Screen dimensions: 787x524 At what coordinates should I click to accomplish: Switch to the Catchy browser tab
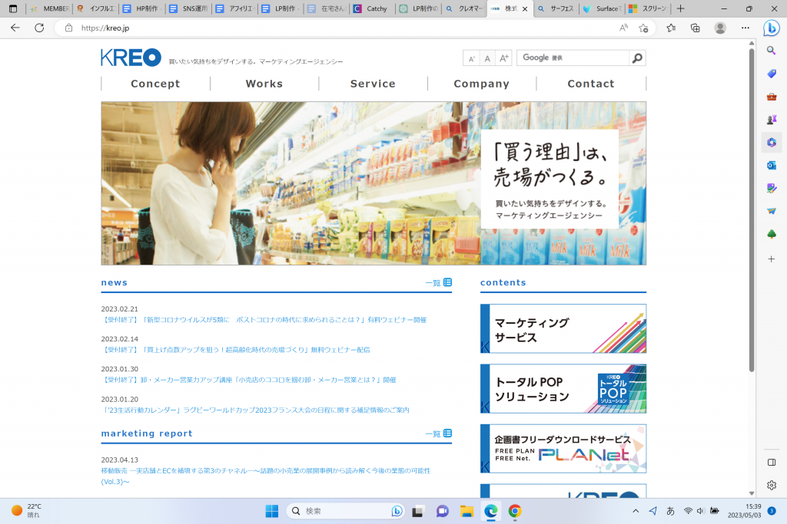tap(372, 9)
